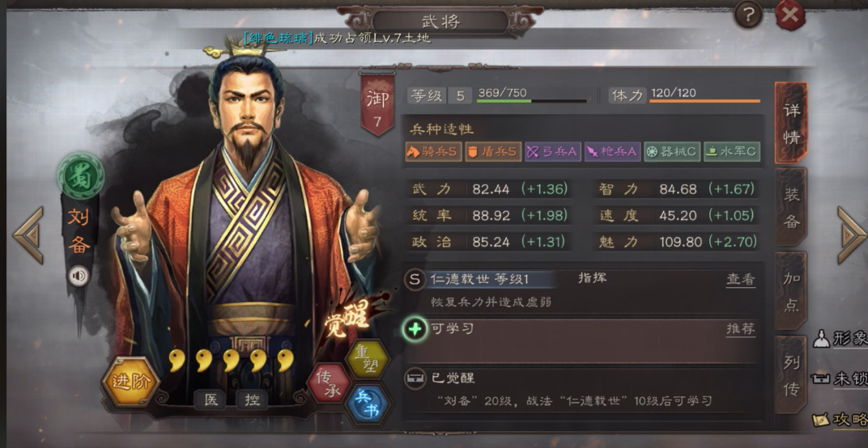868x448 pixels.
Task: Go to the previous general arrow
Action: point(28,235)
